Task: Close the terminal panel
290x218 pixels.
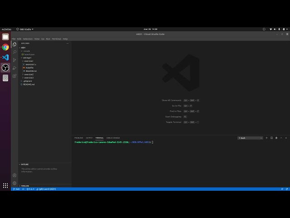Action: click(x=286, y=138)
